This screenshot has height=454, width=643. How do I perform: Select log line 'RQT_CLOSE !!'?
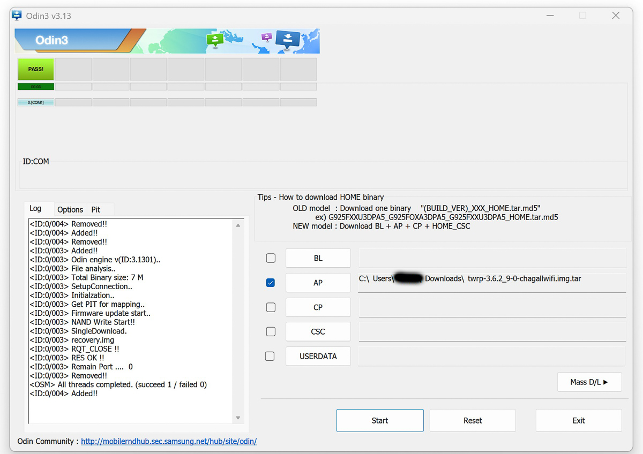click(74, 349)
